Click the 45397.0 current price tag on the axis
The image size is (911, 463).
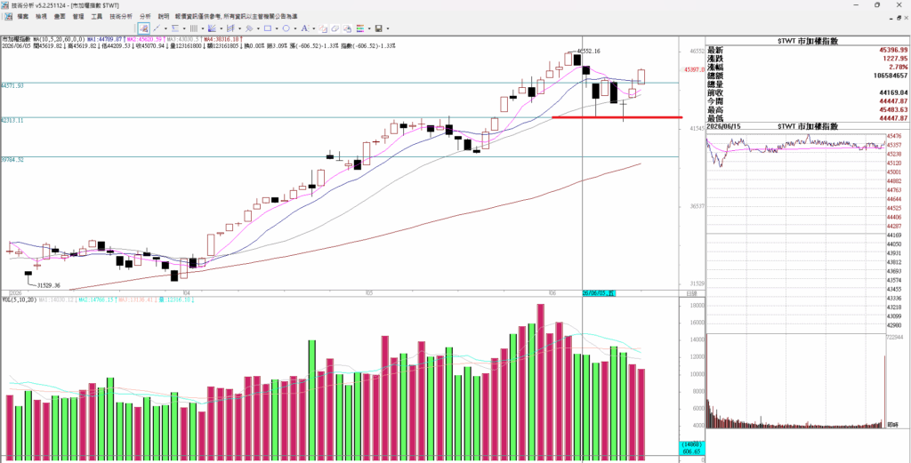click(x=694, y=69)
